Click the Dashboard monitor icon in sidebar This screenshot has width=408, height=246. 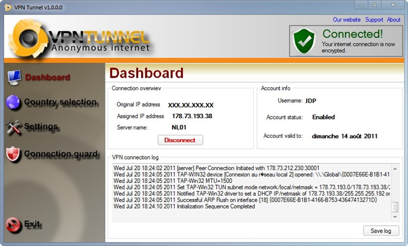tap(14, 78)
